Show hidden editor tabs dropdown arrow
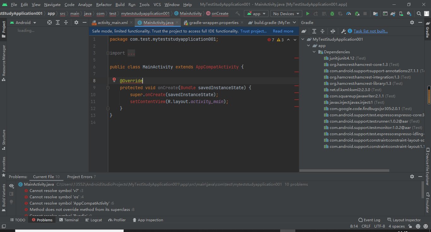The image size is (431, 232). point(294,22)
